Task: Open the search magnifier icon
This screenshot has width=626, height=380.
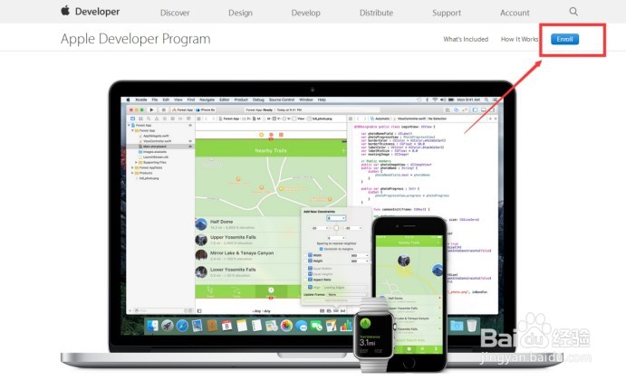Action: pyautogui.click(x=573, y=12)
